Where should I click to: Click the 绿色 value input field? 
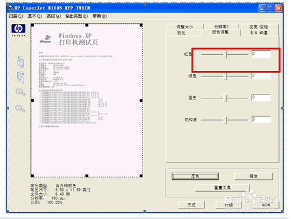261,76
